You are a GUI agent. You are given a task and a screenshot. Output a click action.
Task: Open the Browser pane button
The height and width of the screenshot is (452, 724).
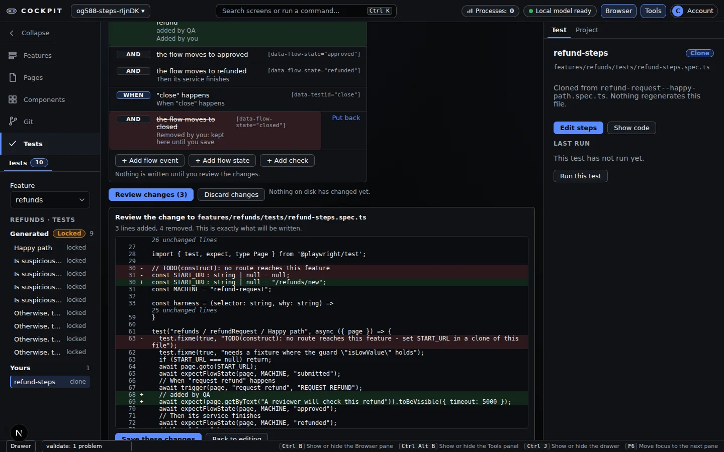[618, 11]
